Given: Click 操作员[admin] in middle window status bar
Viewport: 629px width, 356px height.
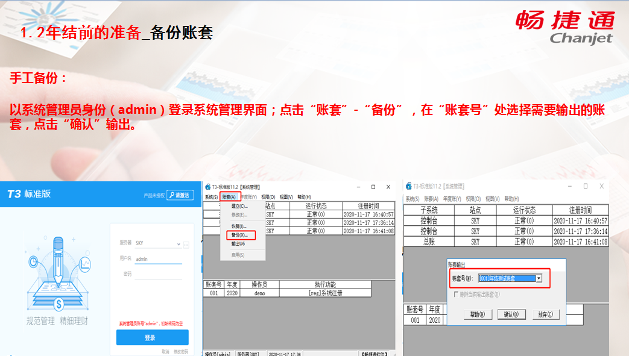Looking at the screenshot, I should point(218,354).
